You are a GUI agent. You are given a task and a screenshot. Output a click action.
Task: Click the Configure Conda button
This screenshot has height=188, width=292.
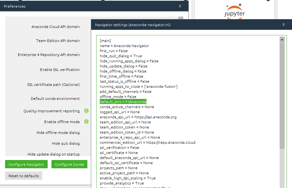coord(69,164)
